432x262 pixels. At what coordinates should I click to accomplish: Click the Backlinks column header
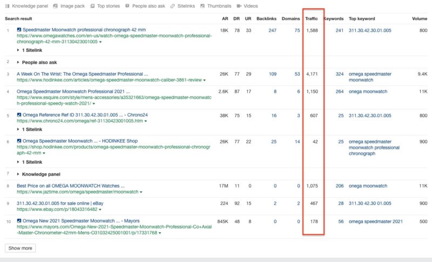(x=266, y=19)
